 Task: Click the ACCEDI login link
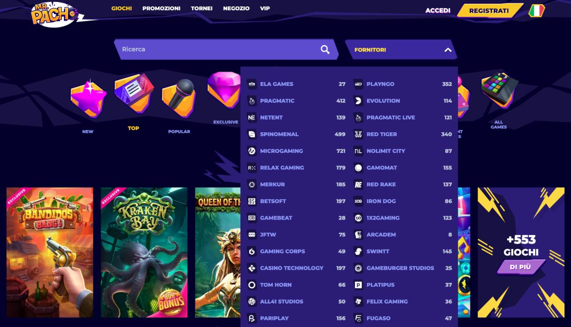tap(438, 10)
